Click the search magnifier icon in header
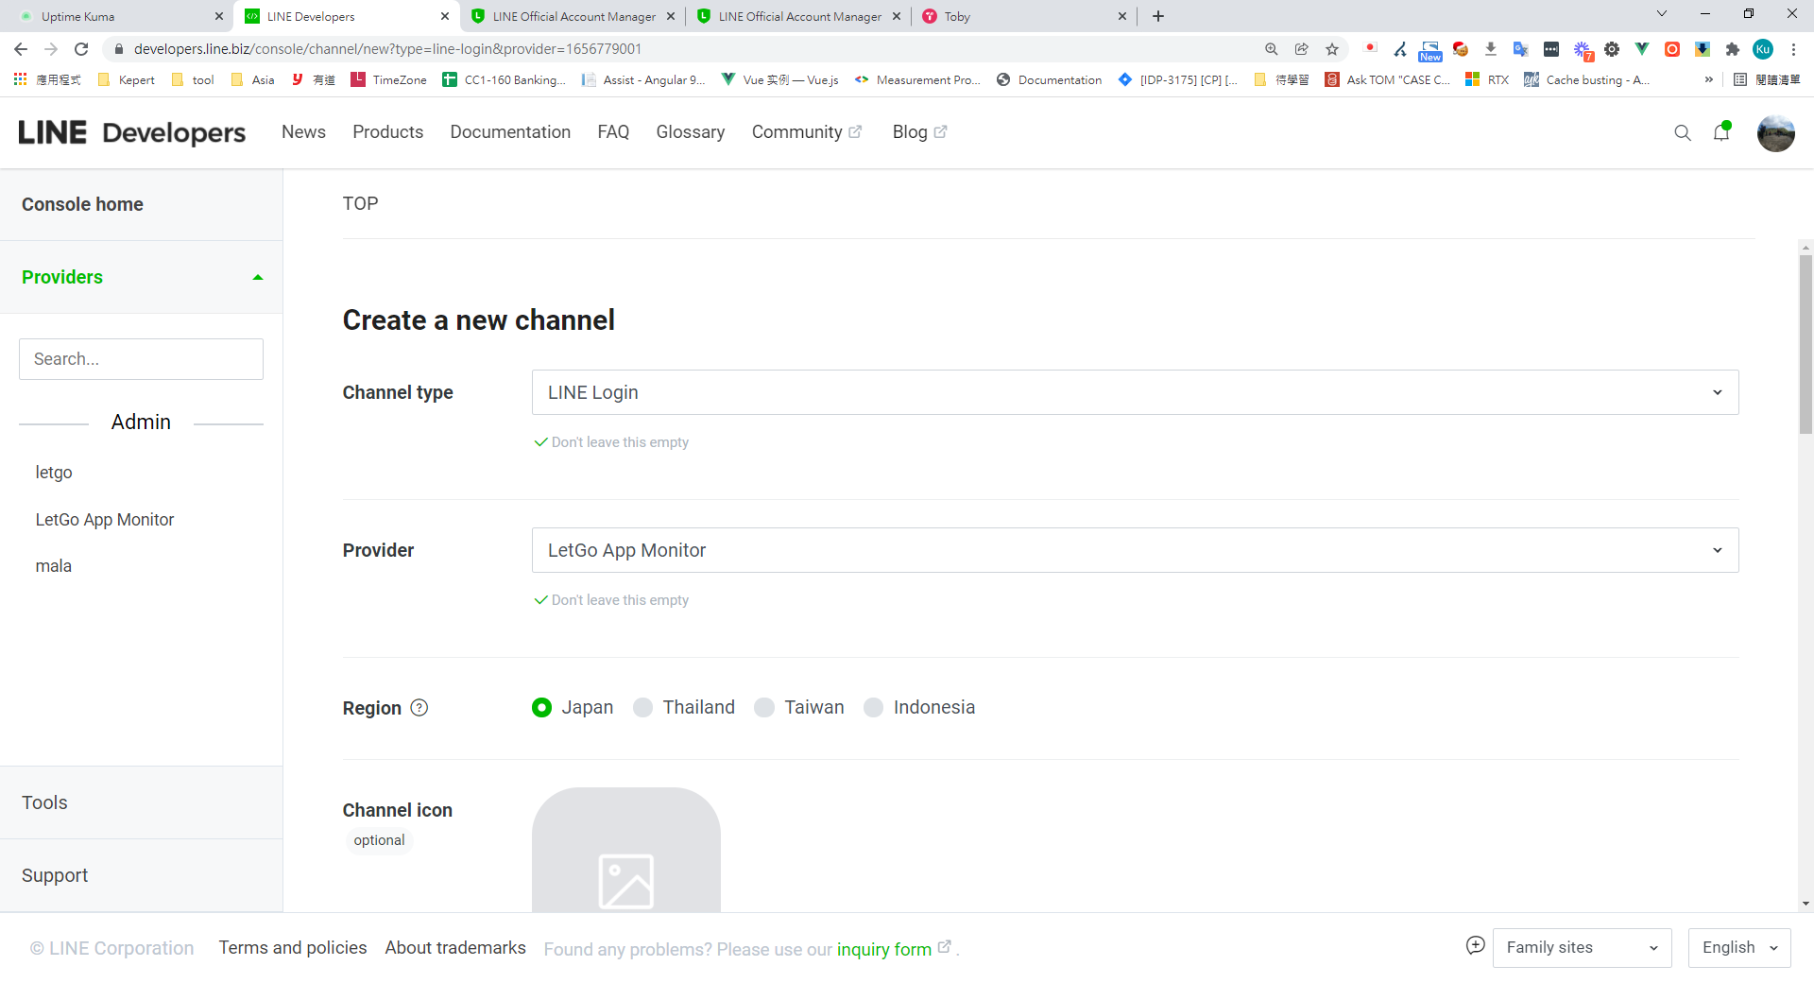The image size is (1814, 983). click(1682, 133)
